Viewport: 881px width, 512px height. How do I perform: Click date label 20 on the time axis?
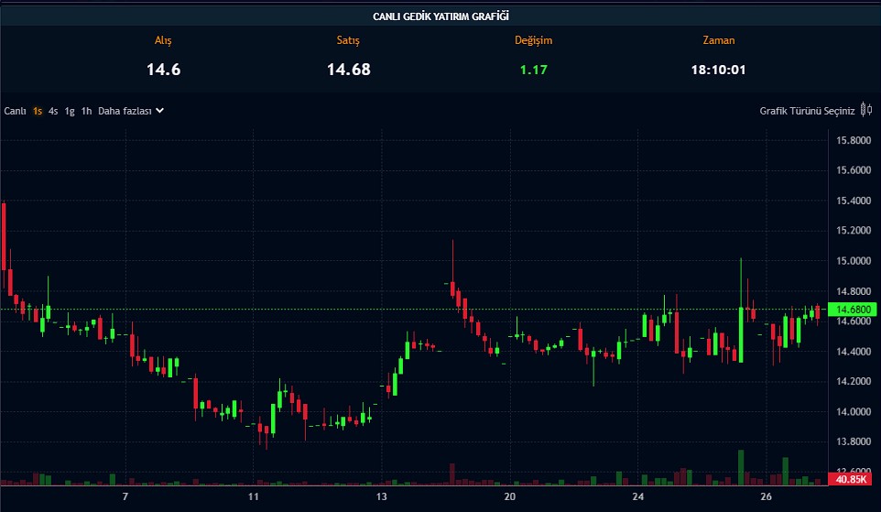(x=510, y=496)
